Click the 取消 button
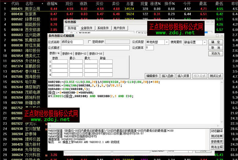The height and width of the screenshot is (160, 238). click(216, 48)
